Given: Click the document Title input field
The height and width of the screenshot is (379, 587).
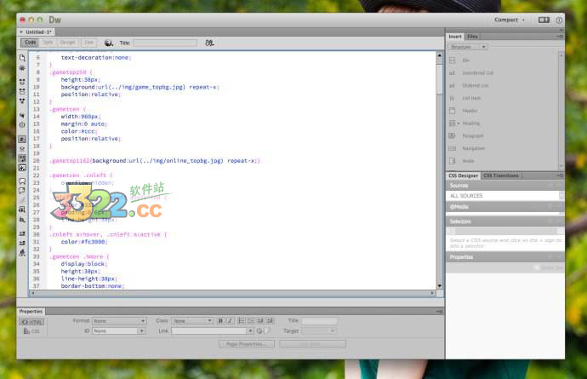Looking at the screenshot, I should pyautogui.click(x=164, y=42).
